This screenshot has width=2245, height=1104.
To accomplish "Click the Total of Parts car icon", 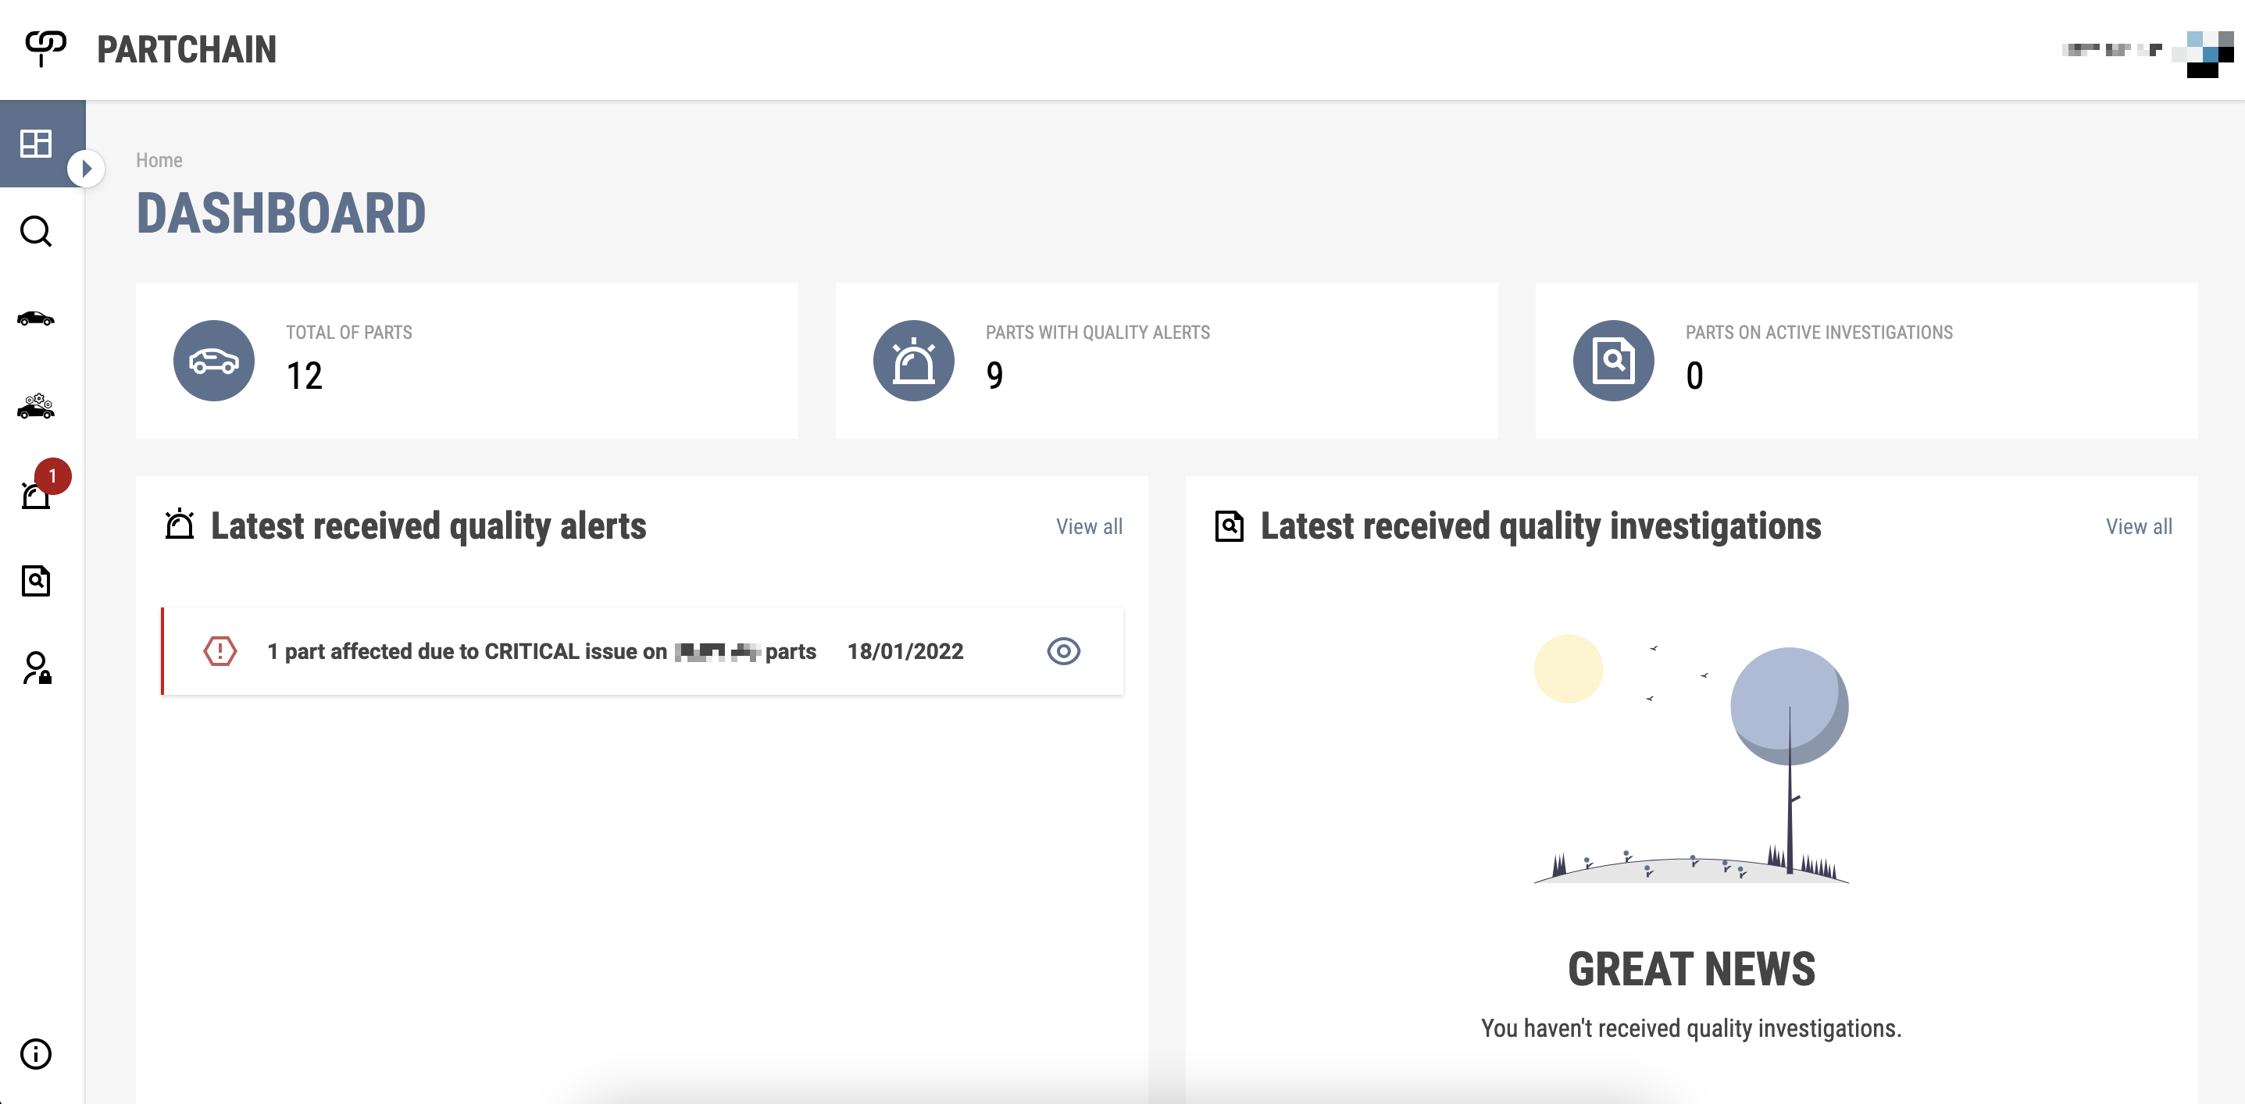I will [x=213, y=361].
